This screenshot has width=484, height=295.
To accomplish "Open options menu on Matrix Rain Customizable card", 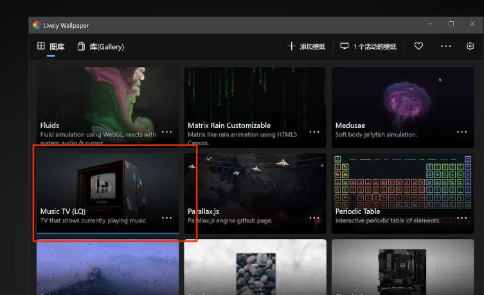I will (314, 132).
